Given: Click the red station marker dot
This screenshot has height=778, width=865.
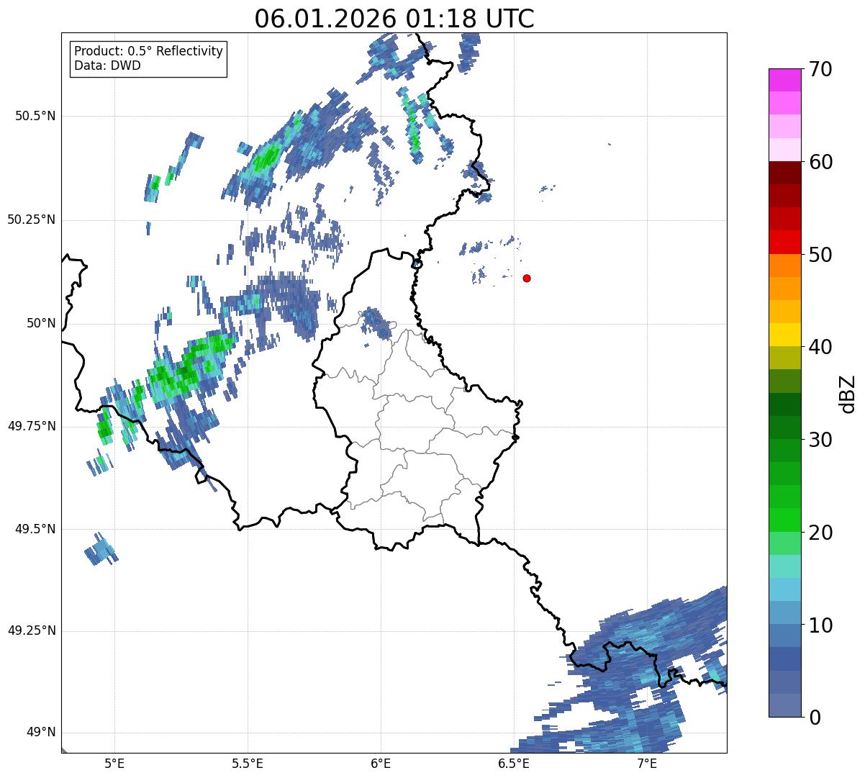Looking at the screenshot, I should [x=527, y=278].
